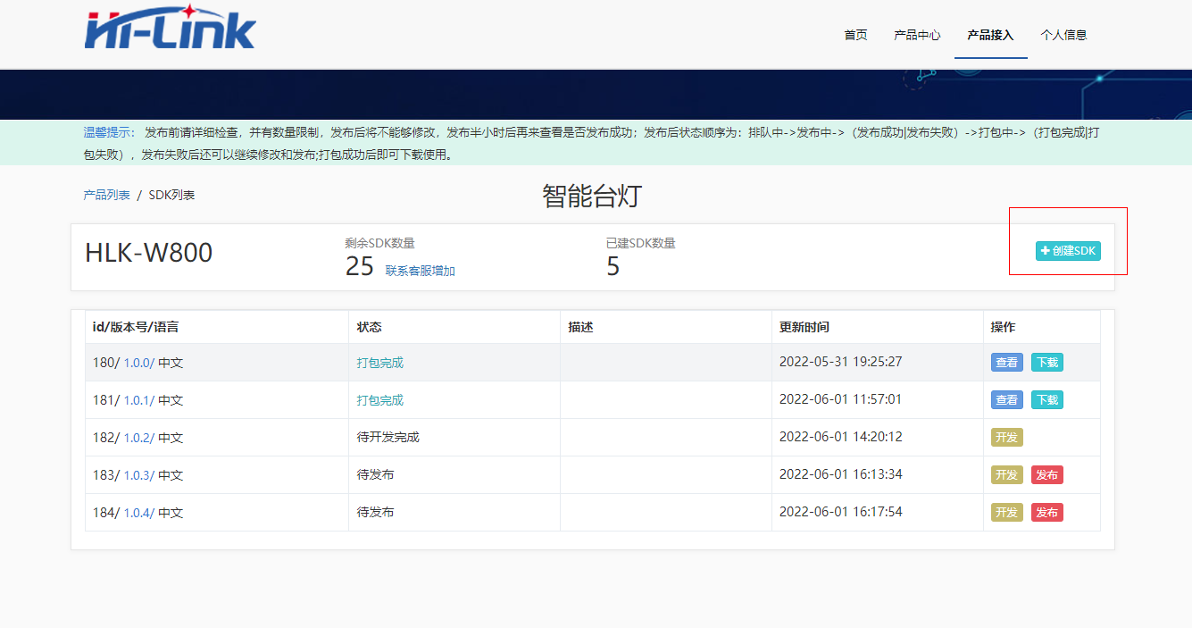Go to 产品中心 in navigation
Viewport: 1192px width, 628px height.
pyautogui.click(x=917, y=35)
